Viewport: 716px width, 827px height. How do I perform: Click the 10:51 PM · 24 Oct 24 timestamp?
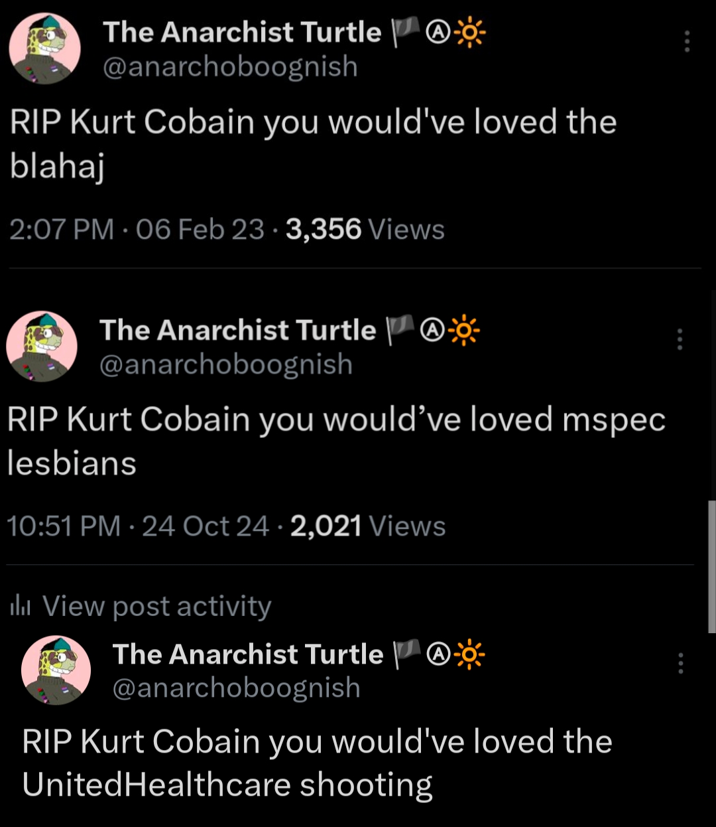(138, 526)
